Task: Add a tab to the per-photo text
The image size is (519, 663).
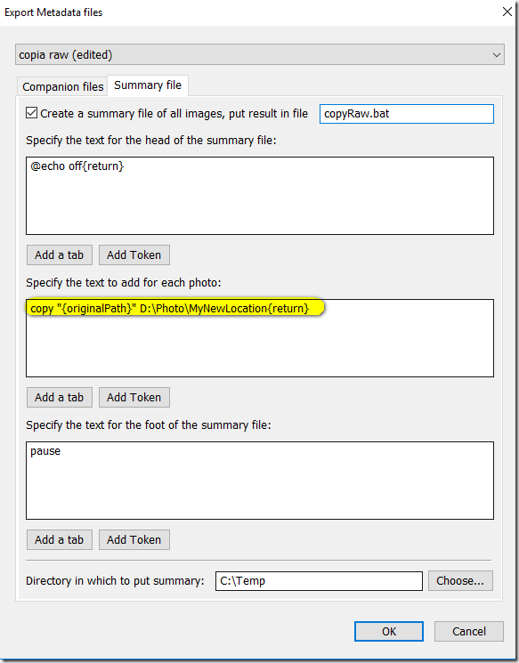Action: [x=60, y=398]
